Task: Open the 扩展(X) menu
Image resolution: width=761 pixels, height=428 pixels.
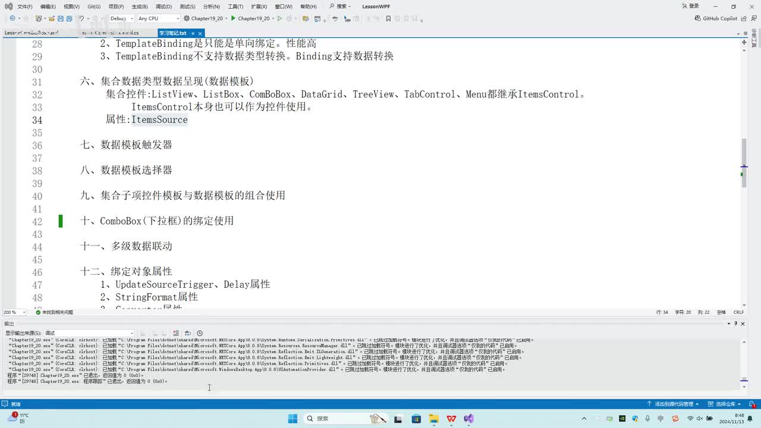Action: (259, 7)
